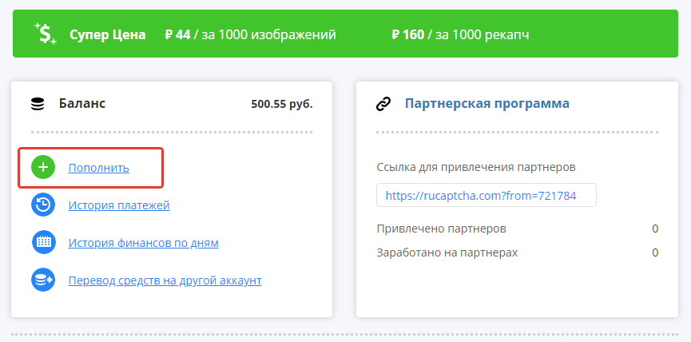Open the Пополнить link
The image size is (691, 342).
click(99, 168)
